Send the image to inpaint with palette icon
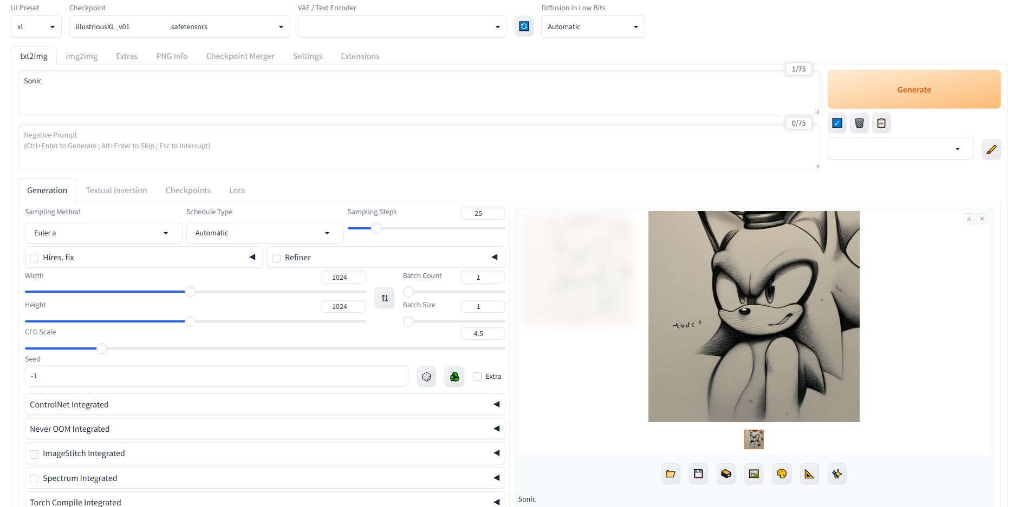 pos(781,474)
